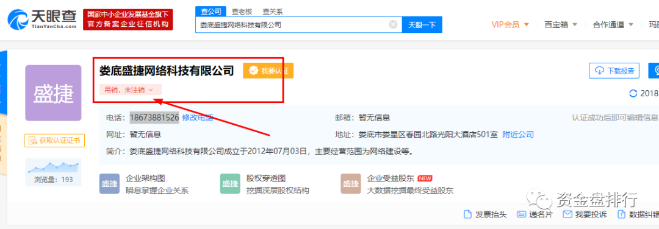Click the company name heading 娄底盛捷网络科技有限公司
Viewport: 659px width, 229px height.
(167, 70)
